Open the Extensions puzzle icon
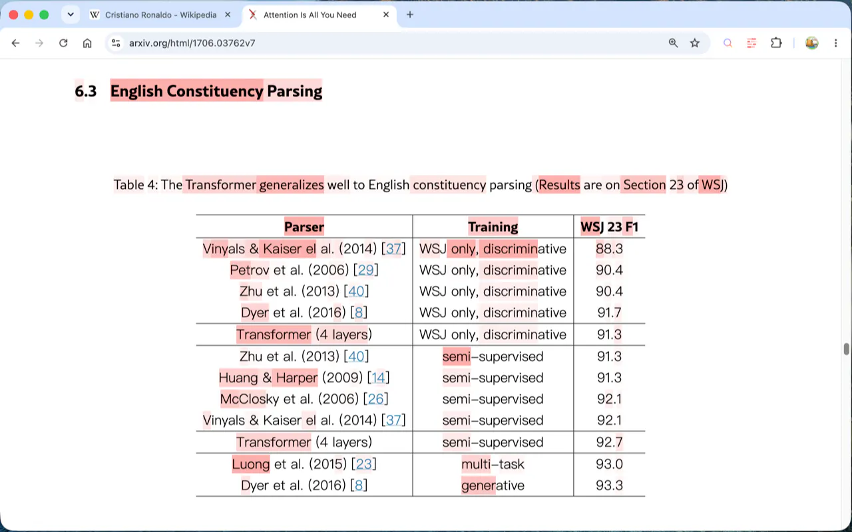 776,43
